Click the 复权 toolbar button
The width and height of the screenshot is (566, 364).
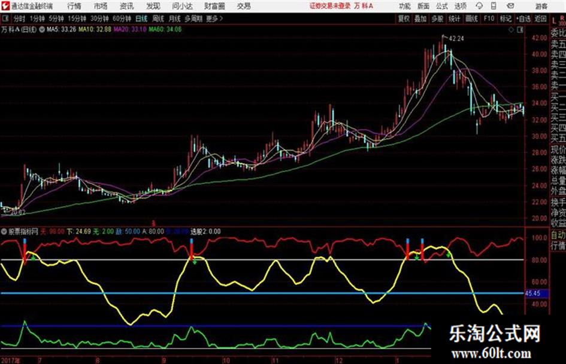[404, 19]
